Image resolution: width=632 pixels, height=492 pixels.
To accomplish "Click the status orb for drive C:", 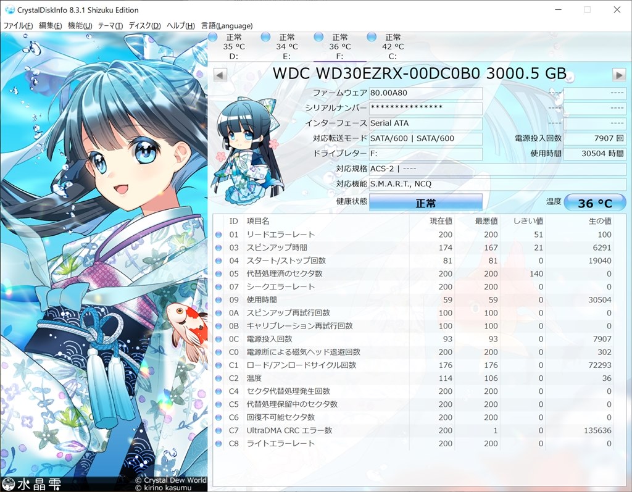I will point(372,36).
